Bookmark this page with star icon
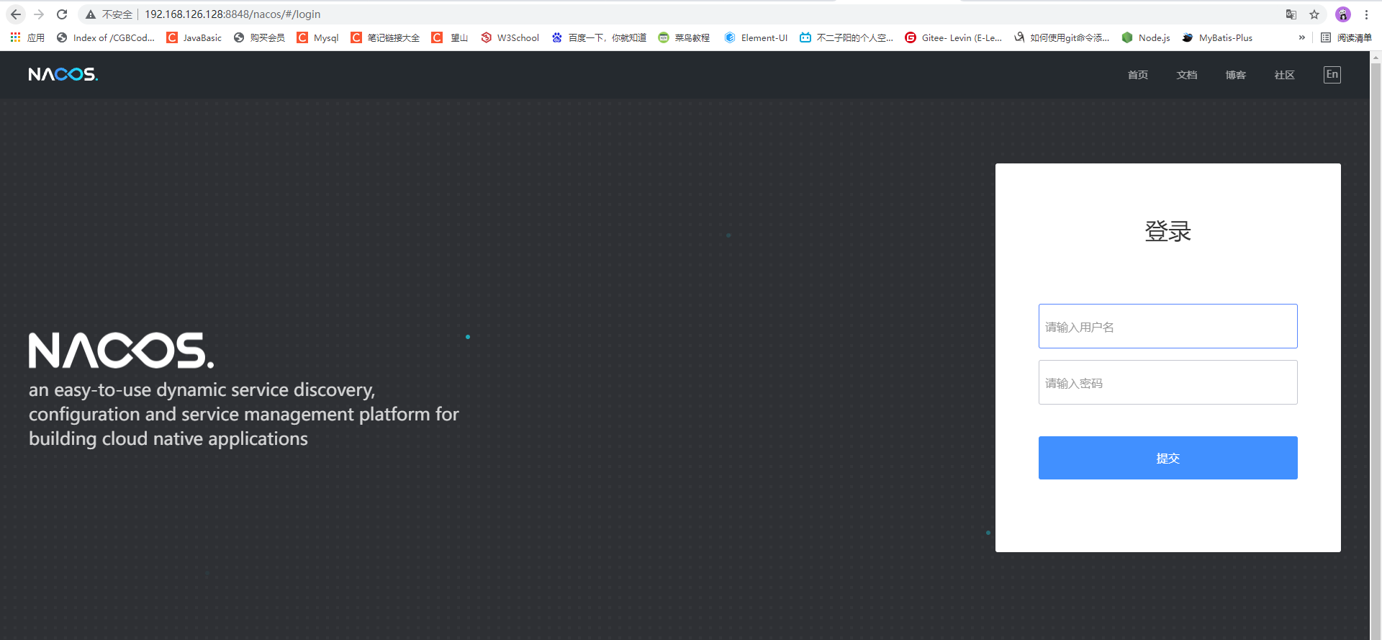 click(x=1314, y=14)
